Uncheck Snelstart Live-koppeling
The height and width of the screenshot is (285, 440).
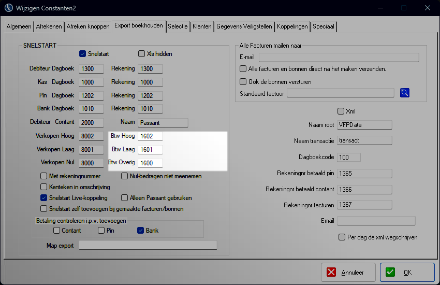tap(44, 197)
